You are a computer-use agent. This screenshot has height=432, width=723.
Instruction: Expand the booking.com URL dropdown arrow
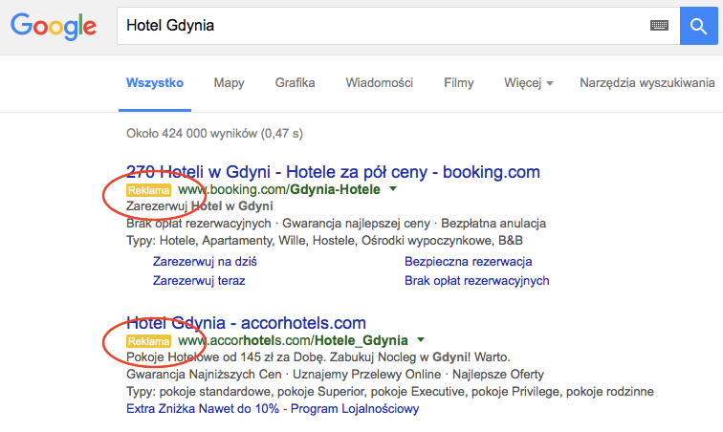[393, 190]
